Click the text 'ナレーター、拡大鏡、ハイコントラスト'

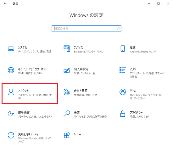click(35, 117)
